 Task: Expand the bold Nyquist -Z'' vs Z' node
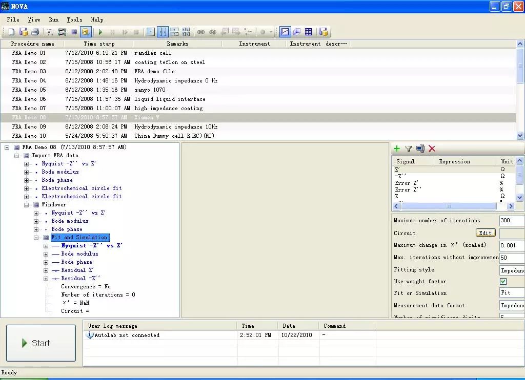(46, 246)
